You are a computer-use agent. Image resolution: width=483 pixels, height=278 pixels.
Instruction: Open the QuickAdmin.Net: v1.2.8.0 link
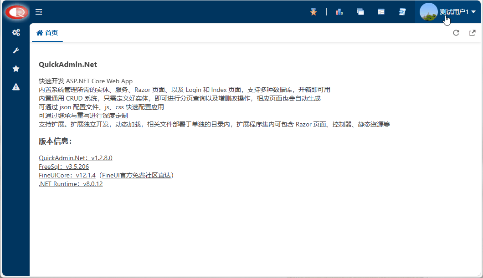click(x=76, y=158)
